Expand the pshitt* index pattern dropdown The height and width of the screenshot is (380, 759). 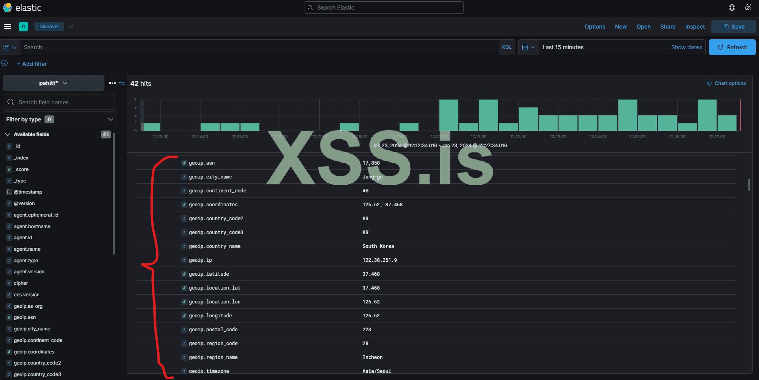click(54, 83)
